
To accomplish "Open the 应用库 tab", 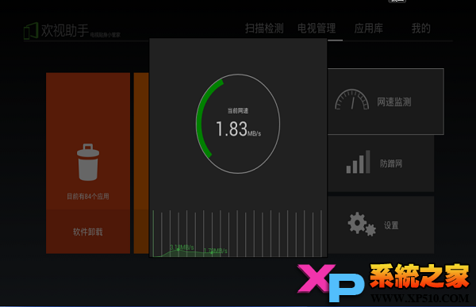I will [369, 29].
